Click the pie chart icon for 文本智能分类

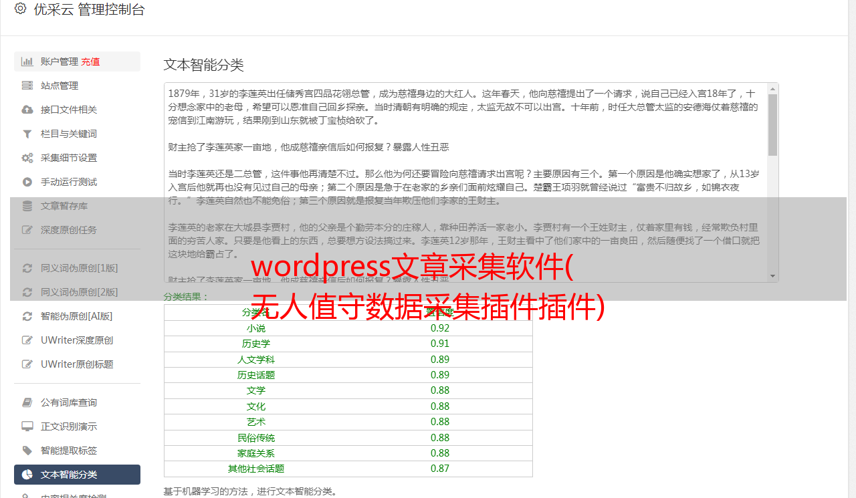(27, 475)
